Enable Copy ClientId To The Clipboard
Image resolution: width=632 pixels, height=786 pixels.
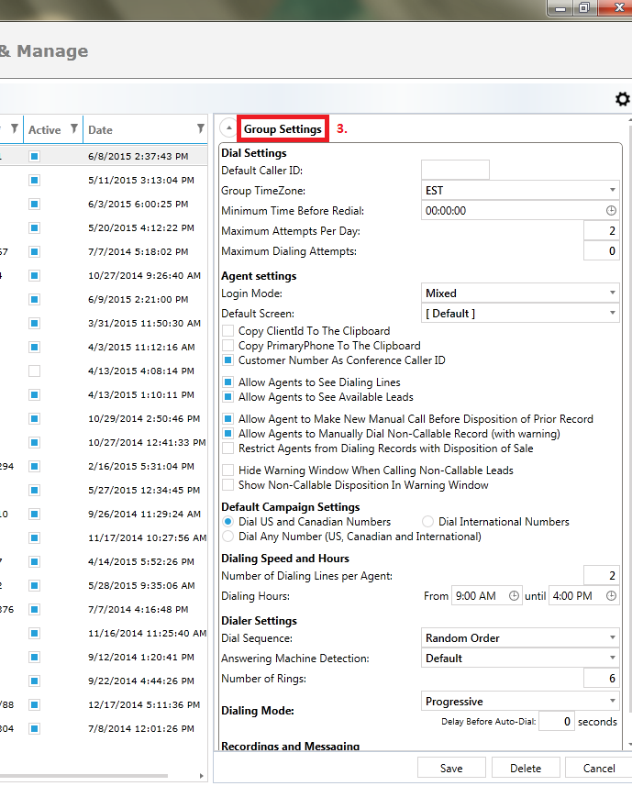coord(227,331)
